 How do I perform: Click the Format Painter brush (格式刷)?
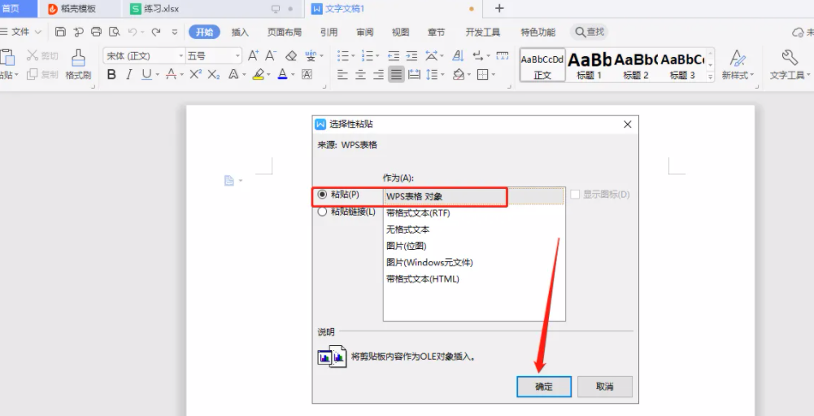78,64
